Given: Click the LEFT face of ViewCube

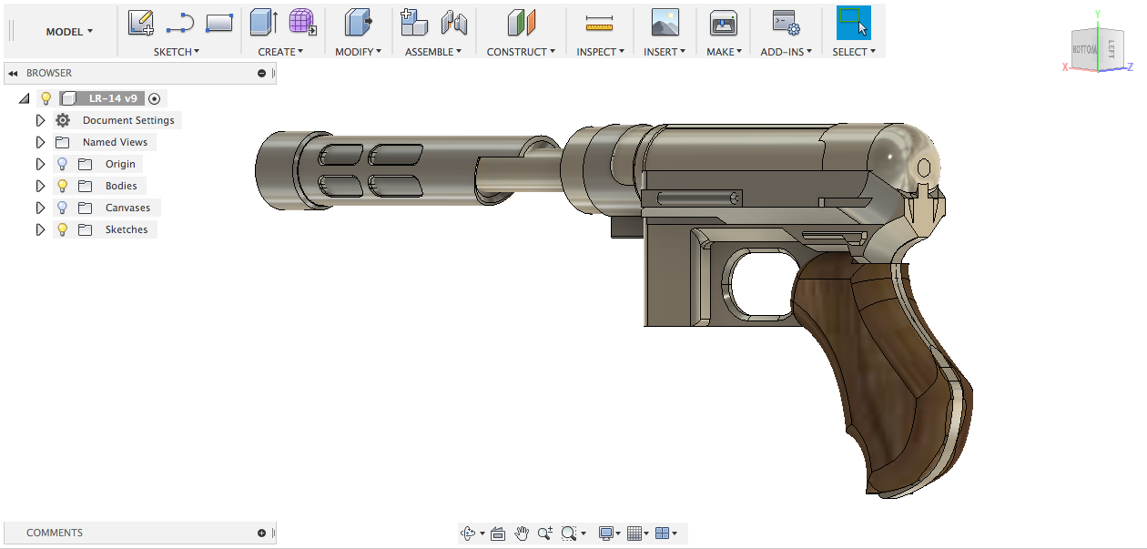Looking at the screenshot, I should coord(1111,49).
